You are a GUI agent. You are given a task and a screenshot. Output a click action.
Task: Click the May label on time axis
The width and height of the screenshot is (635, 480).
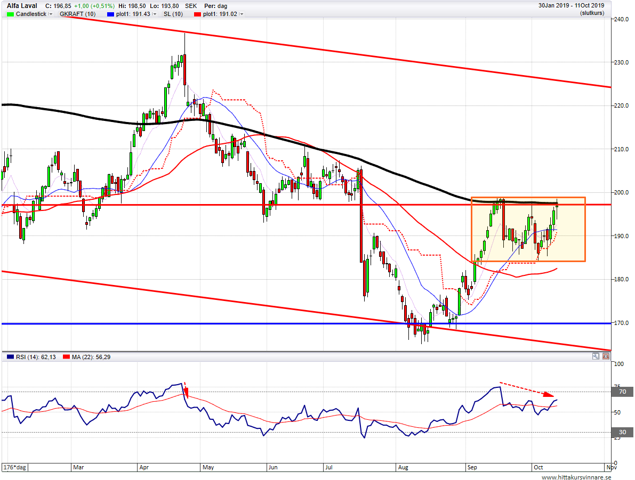click(208, 467)
